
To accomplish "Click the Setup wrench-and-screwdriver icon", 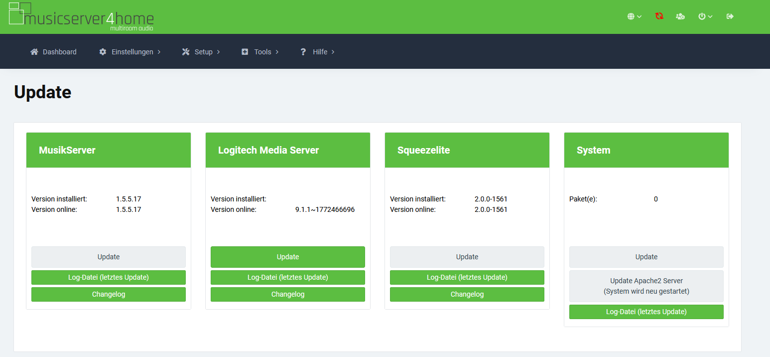I will 186,52.
